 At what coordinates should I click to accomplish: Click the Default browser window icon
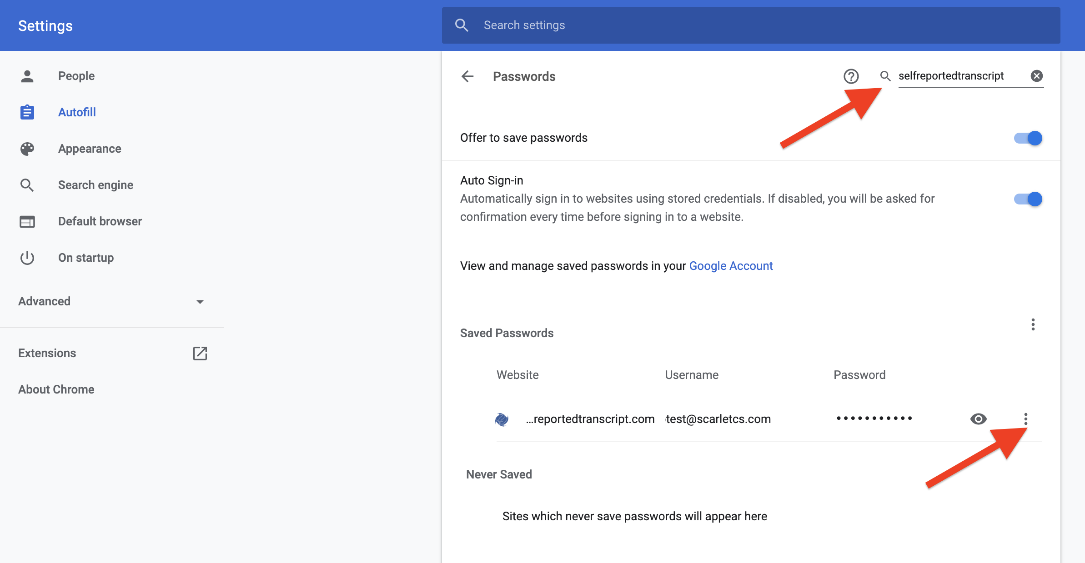[27, 221]
